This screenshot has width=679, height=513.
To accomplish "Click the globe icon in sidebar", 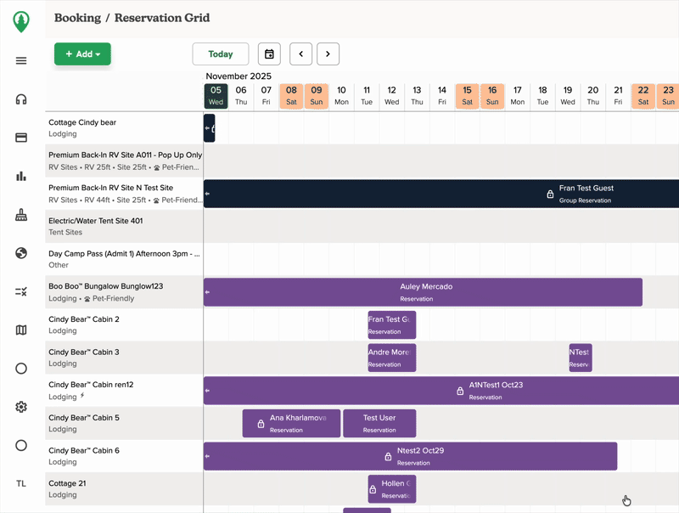I will click(21, 253).
